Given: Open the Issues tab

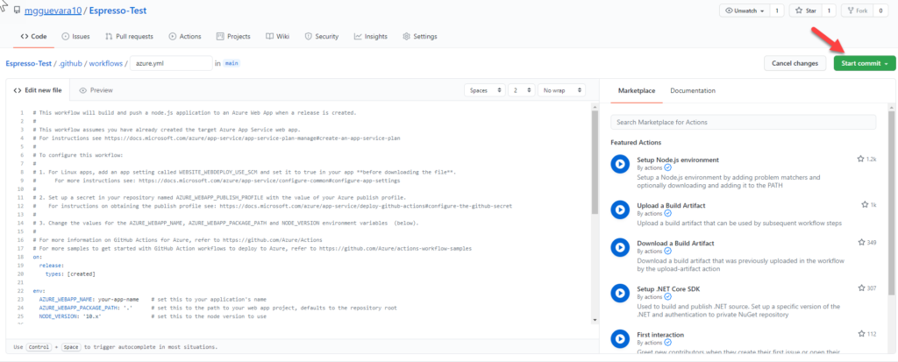Looking at the screenshot, I should point(75,36).
